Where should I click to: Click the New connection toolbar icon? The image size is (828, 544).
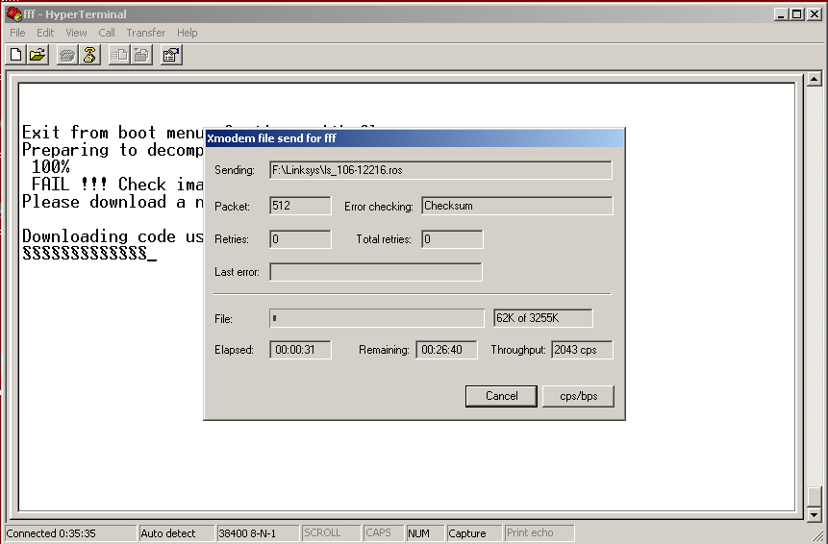pyautogui.click(x=15, y=55)
